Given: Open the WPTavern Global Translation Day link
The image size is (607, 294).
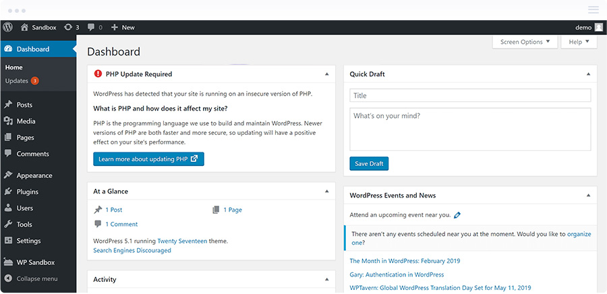Looking at the screenshot, I should click(x=440, y=288).
